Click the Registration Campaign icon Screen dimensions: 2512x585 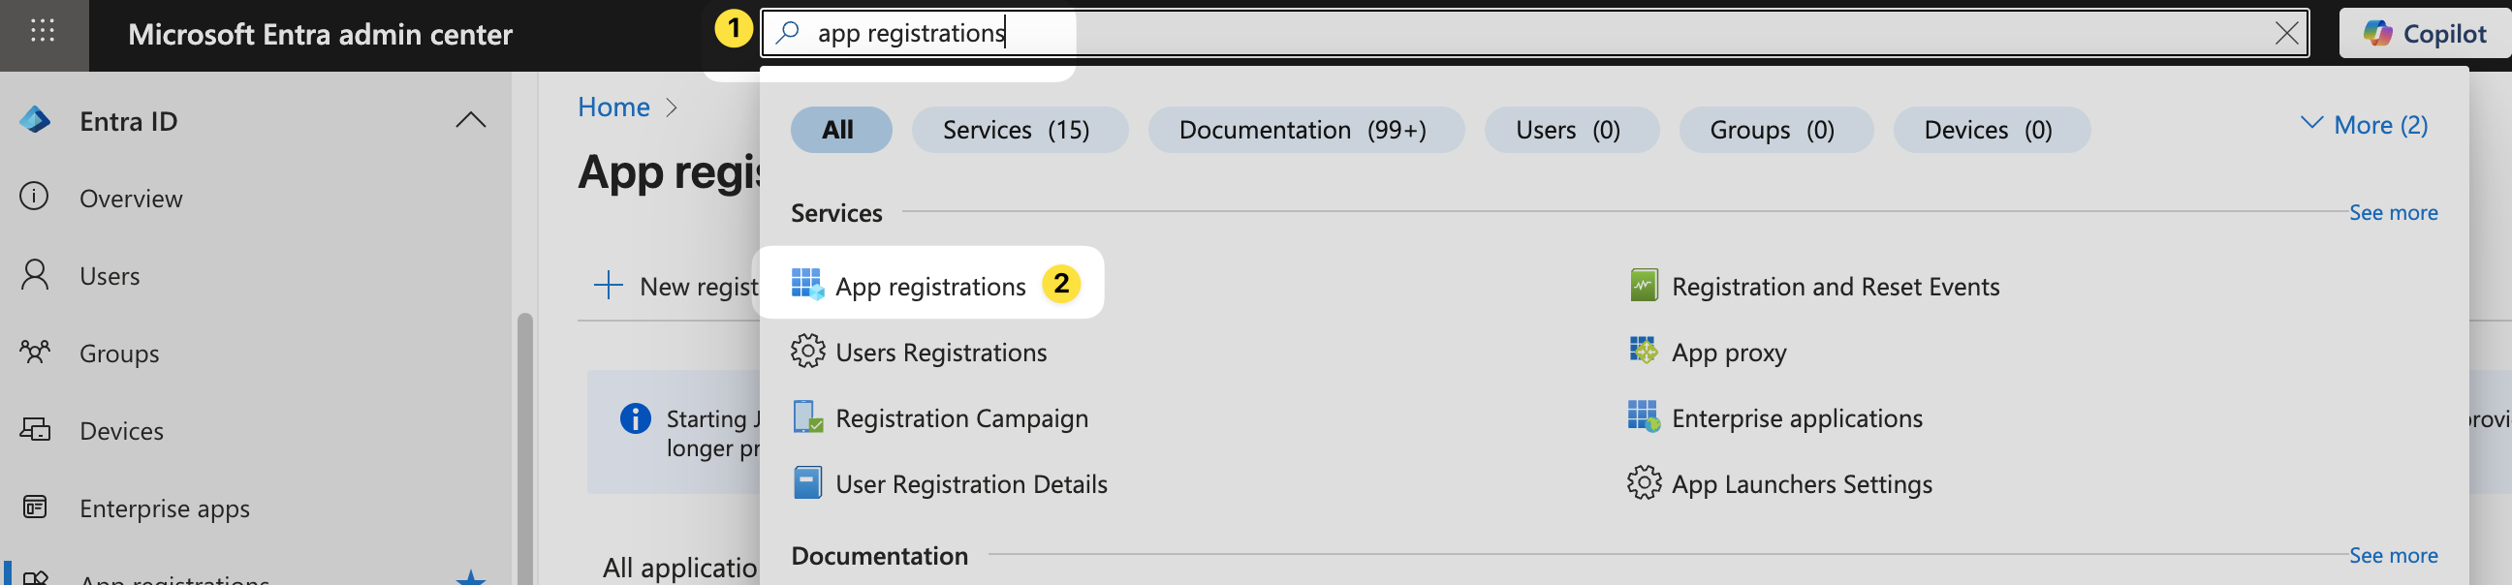tap(806, 417)
